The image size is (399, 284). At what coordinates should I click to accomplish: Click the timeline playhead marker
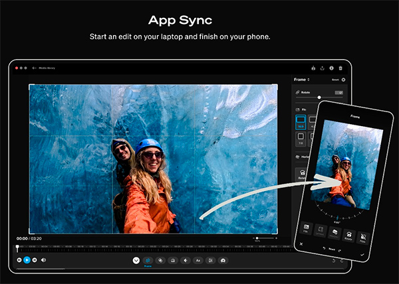click(17, 248)
